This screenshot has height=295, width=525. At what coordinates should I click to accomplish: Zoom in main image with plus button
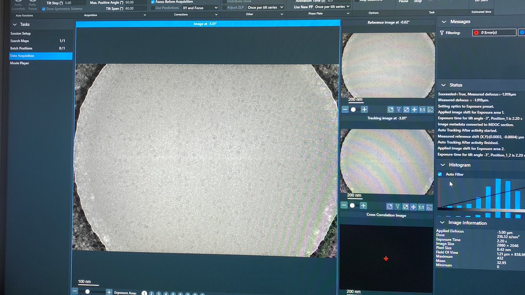tap(109, 292)
